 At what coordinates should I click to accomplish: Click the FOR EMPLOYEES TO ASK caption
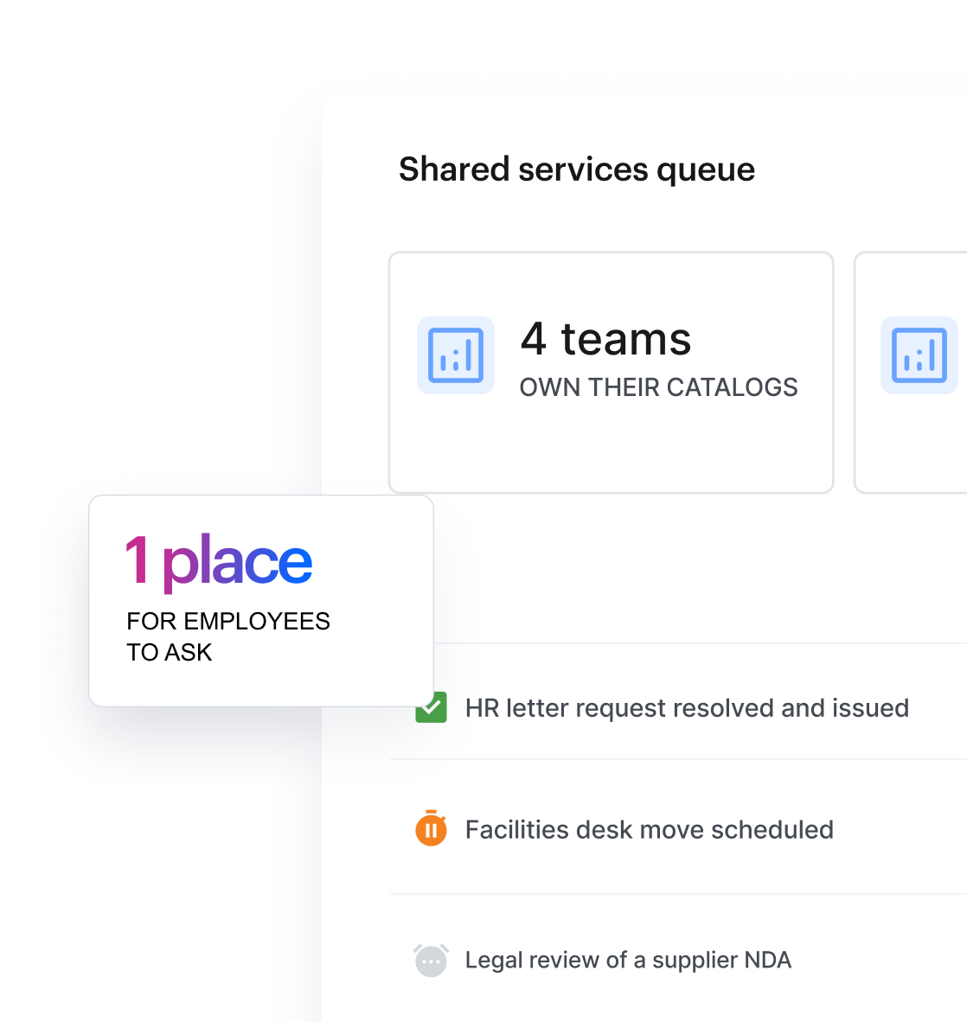coord(228,636)
